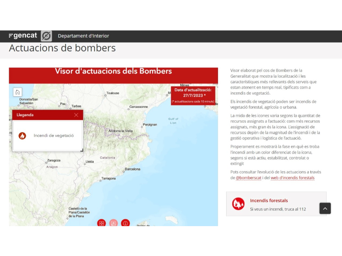Follow the web d'incendis forestals link
The width and height of the screenshot is (342, 256).
coord(292,177)
